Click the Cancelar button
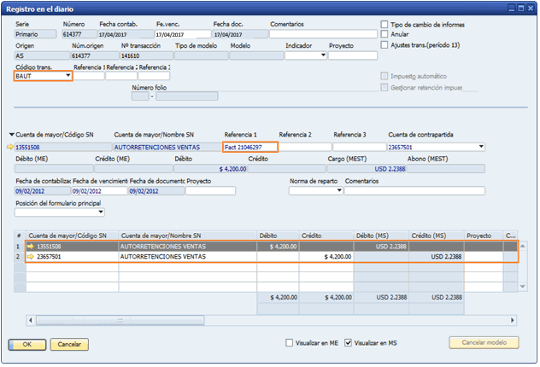The height and width of the screenshot is (367, 540). tap(69, 344)
